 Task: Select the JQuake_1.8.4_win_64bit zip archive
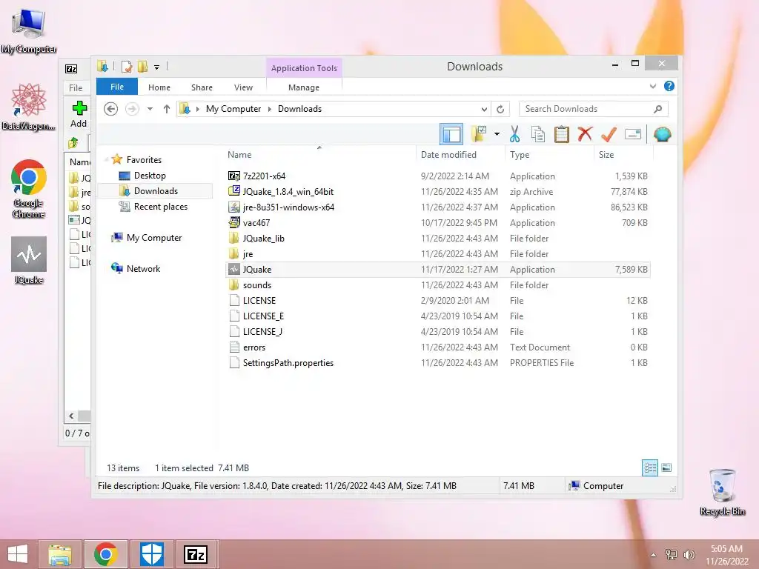[437, 192]
